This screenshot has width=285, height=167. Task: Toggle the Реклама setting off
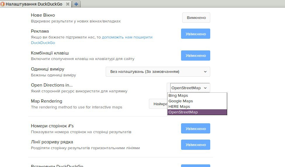click(196, 34)
